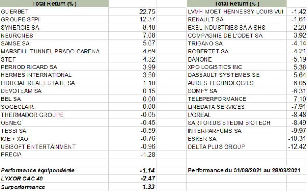Select the 8.48 value cell
Screen dimensions: 307x191
pyautogui.click(x=132, y=28)
